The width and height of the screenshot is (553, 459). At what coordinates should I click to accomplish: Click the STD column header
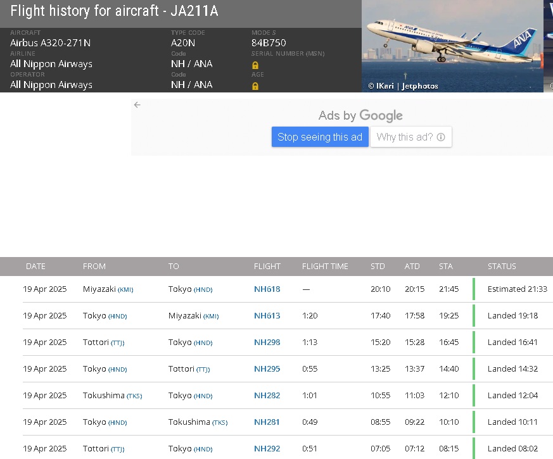(378, 267)
